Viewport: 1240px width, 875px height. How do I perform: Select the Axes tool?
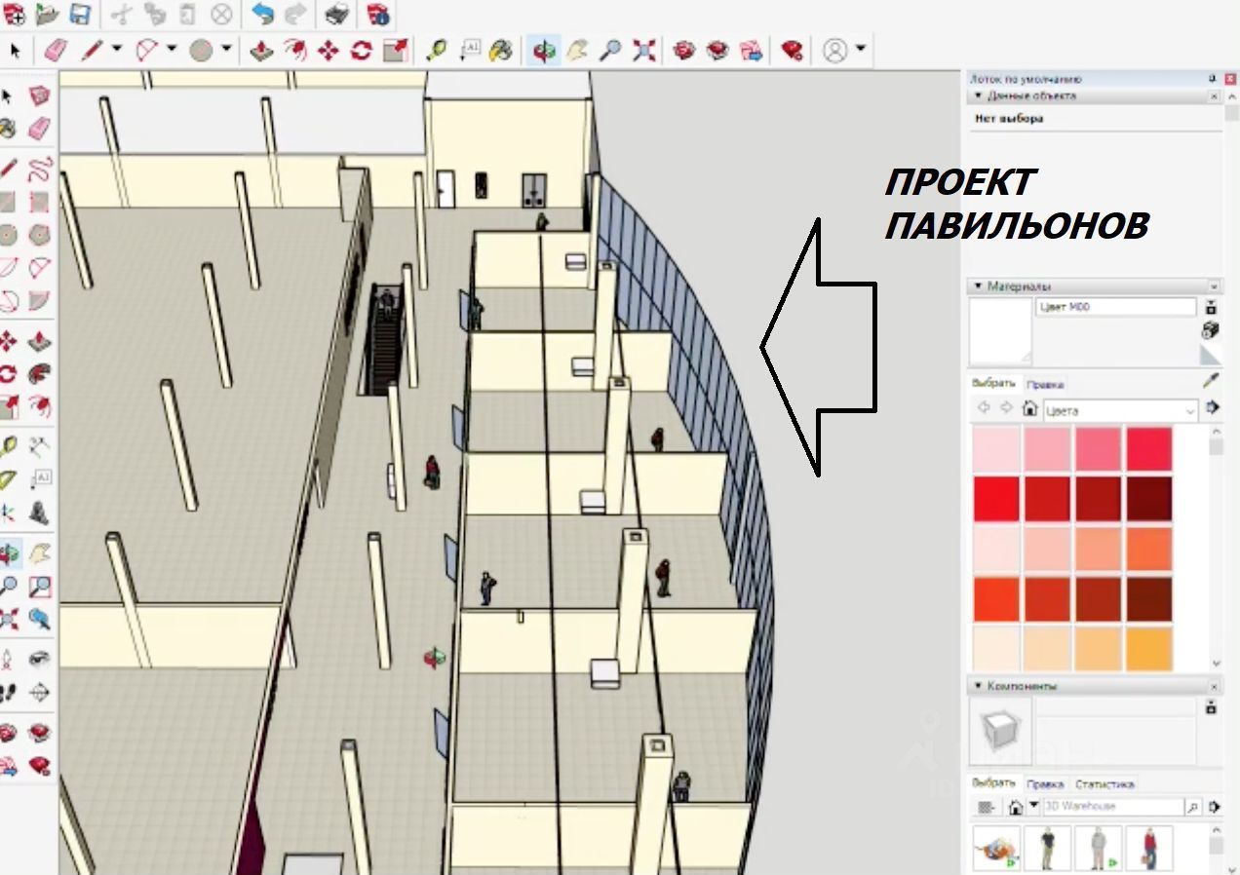(8, 512)
